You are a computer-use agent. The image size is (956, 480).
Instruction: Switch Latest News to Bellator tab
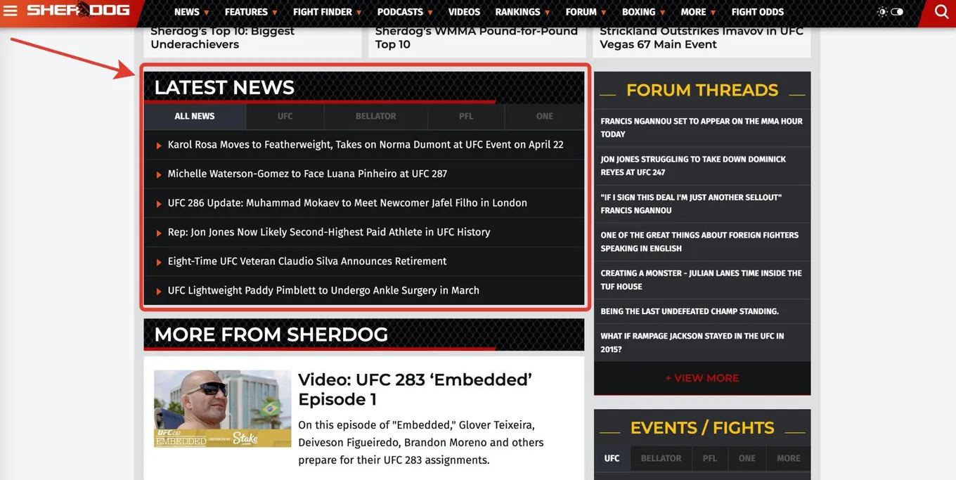(x=376, y=117)
